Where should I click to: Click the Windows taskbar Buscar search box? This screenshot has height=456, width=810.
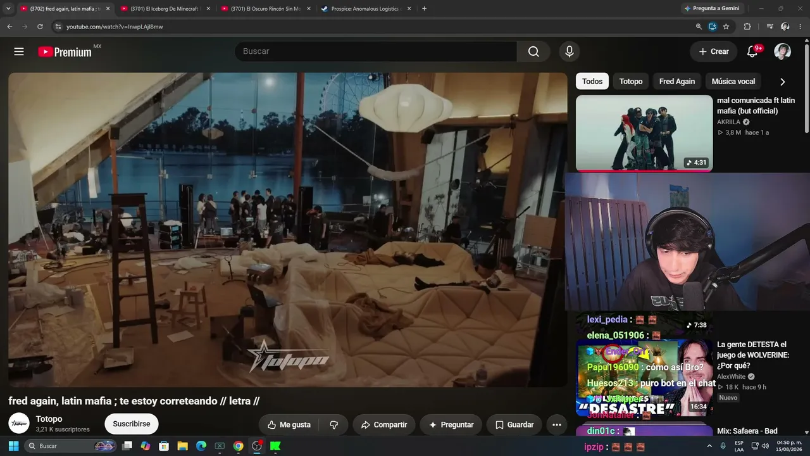coord(70,446)
